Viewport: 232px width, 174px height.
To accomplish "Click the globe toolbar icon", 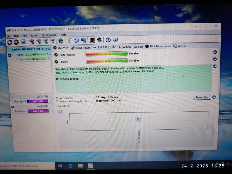I will 61,41.
